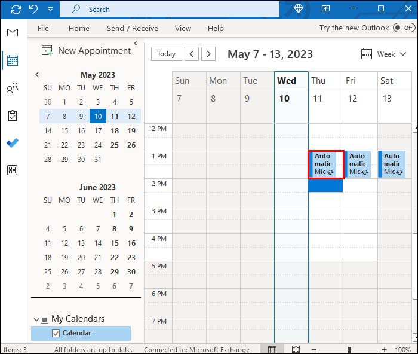Click the selected 2 PM Thursday time slot
Screen dimensions: 418x354
point(325,185)
